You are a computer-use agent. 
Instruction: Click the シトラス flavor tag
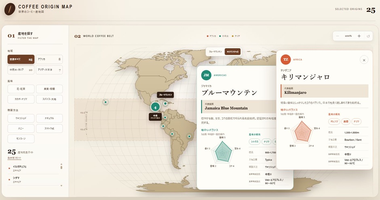click(254, 142)
